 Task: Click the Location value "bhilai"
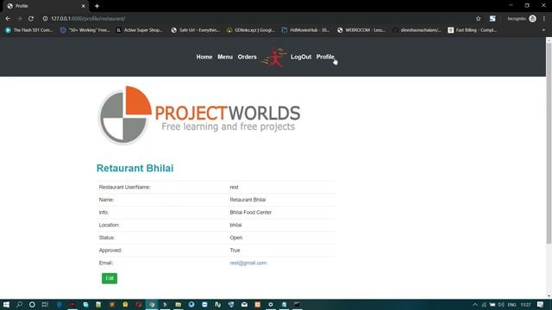(235, 225)
